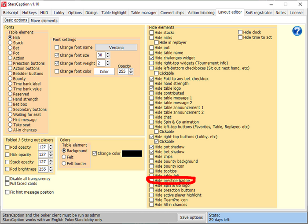Screen dimensions: 308x224
Task: Click the blue help question mark icon
Action: pyautogui.click(x=297, y=31)
